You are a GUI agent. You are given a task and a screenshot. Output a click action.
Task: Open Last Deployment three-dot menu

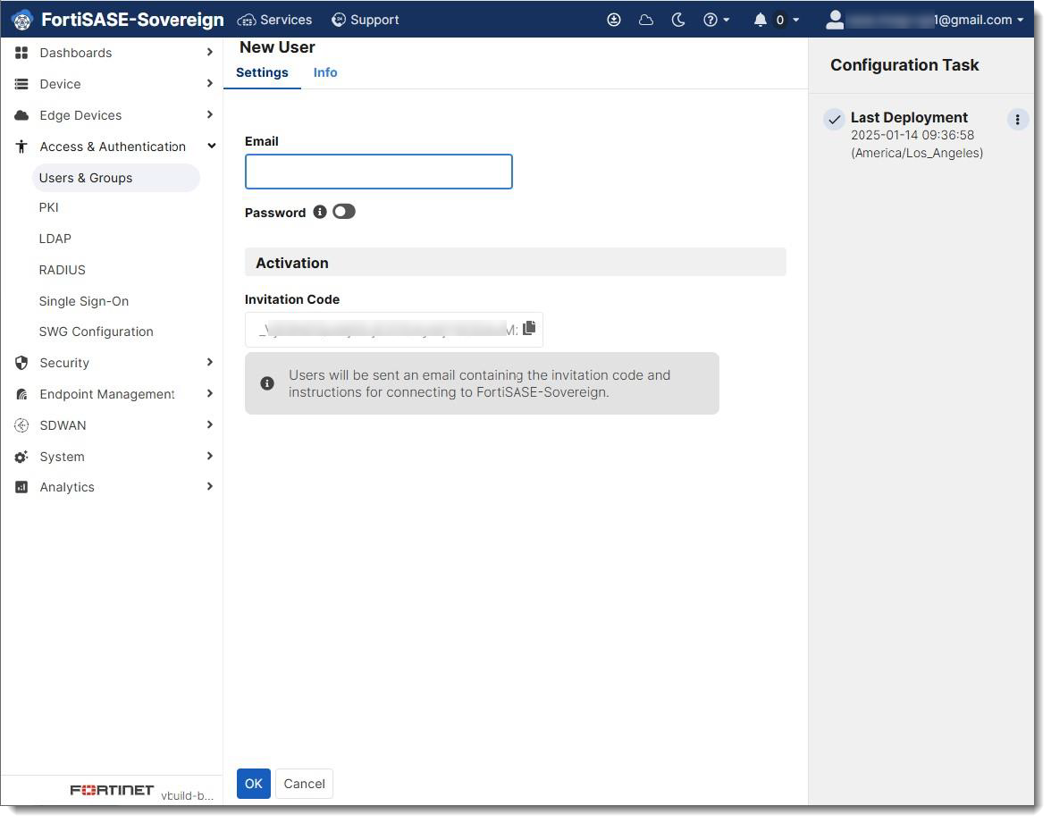[1017, 120]
